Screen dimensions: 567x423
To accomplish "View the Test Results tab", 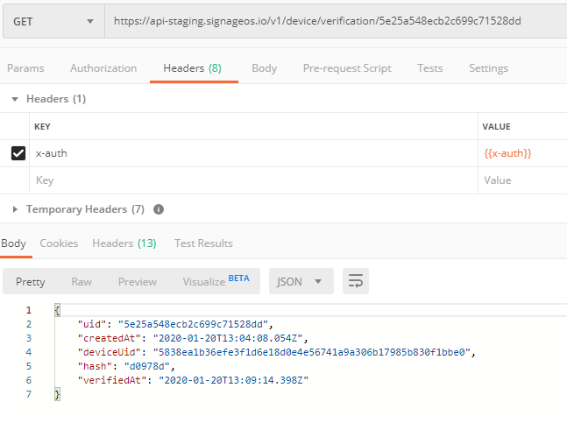I will pos(203,243).
